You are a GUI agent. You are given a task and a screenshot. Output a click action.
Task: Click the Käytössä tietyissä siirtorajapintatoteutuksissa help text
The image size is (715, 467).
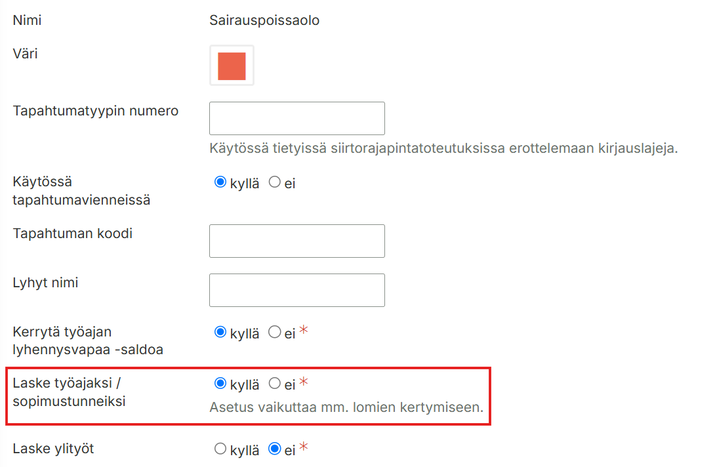click(x=443, y=148)
